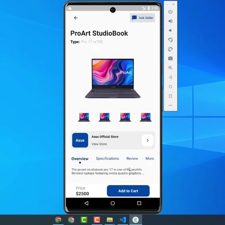Tap the back arrow in the app header
Screen dimensions: 225x225
(x=76, y=18)
